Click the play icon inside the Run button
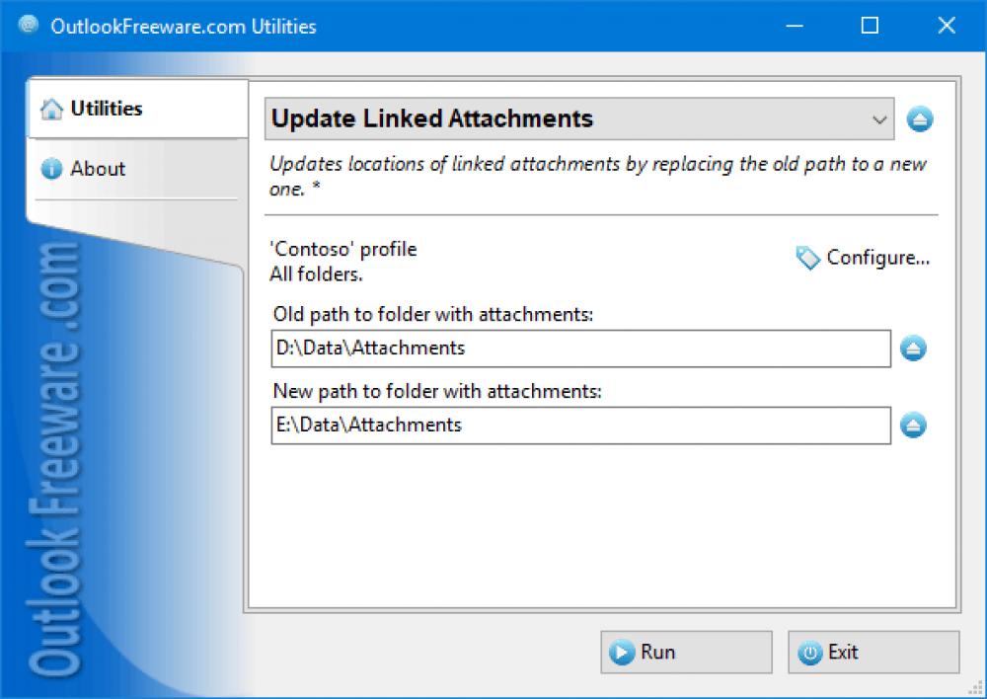 tap(622, 652)
